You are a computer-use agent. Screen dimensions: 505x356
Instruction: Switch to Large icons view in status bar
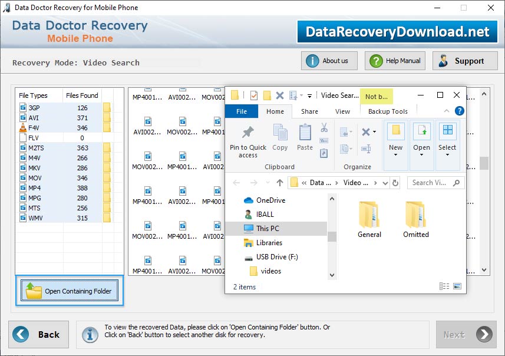click(x=457, y=286)
